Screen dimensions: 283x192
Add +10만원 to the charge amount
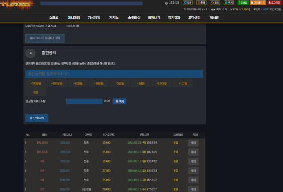[99, 83]
